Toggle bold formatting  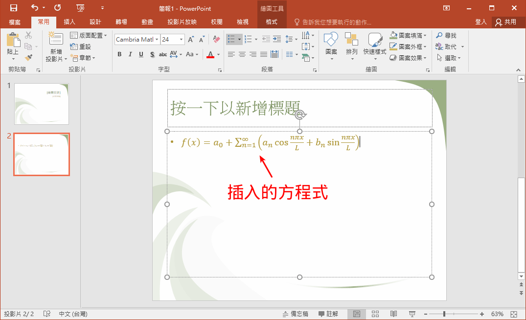point(119,54)
